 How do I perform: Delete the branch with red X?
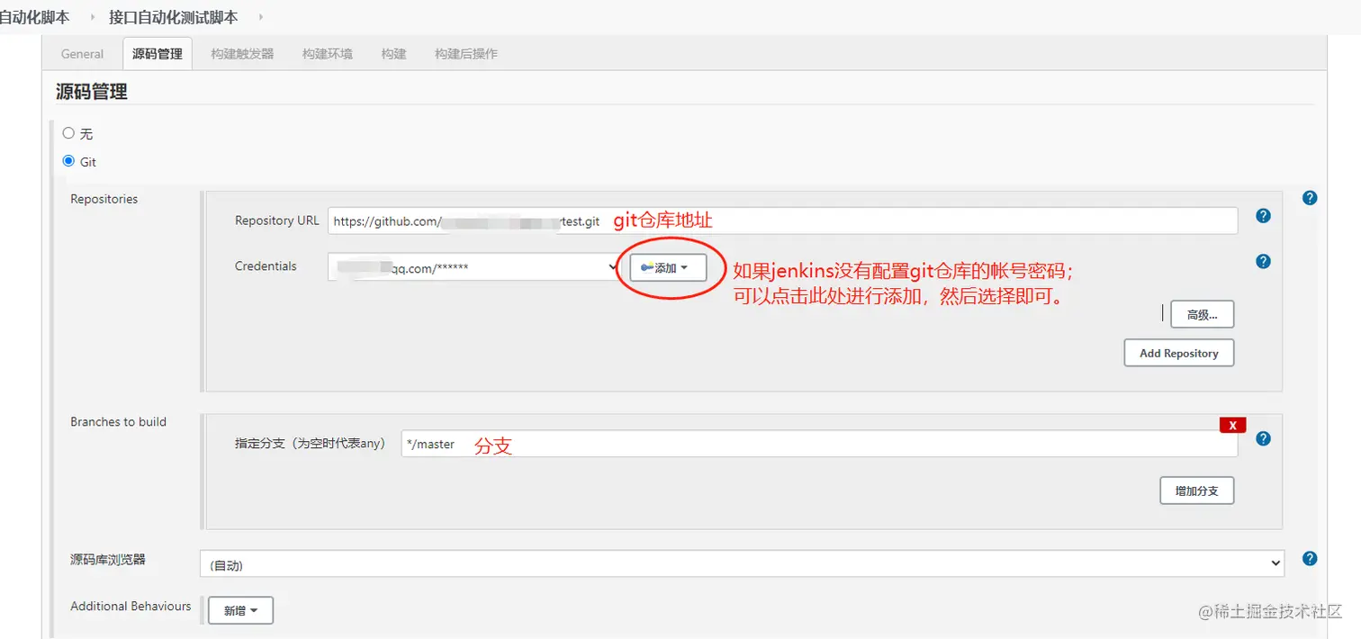point(1232,425)
